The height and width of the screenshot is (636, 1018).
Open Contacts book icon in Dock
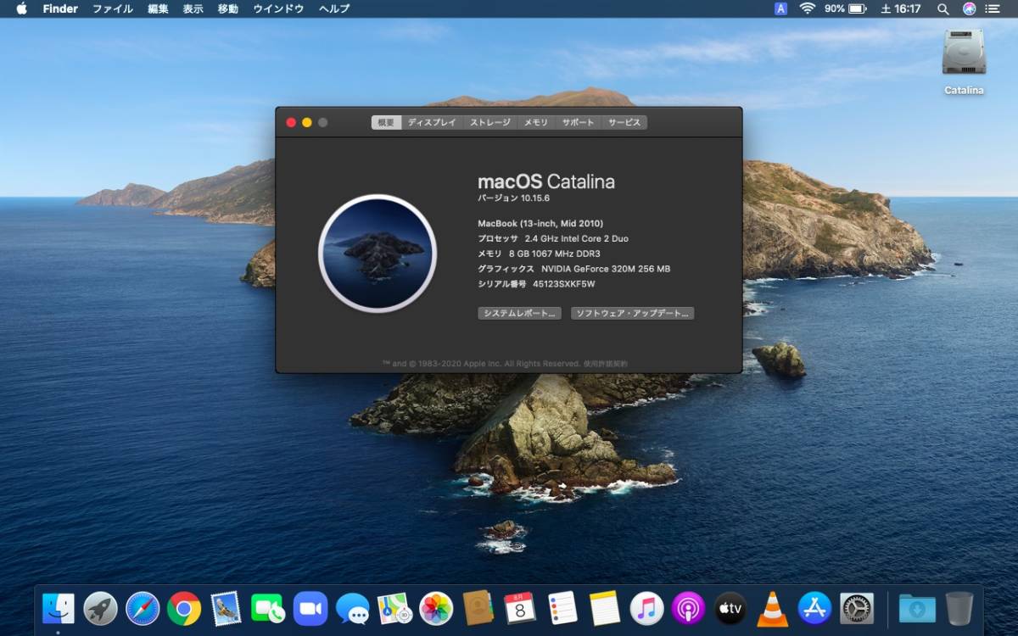tap(478, 608)
